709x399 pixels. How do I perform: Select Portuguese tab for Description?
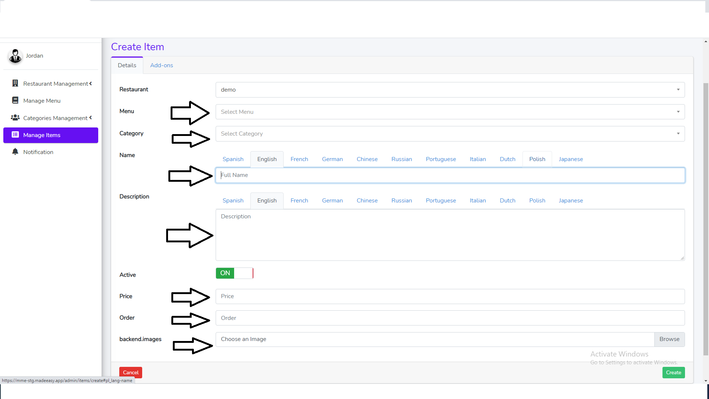pyautogui.click(x=441, y=201)
